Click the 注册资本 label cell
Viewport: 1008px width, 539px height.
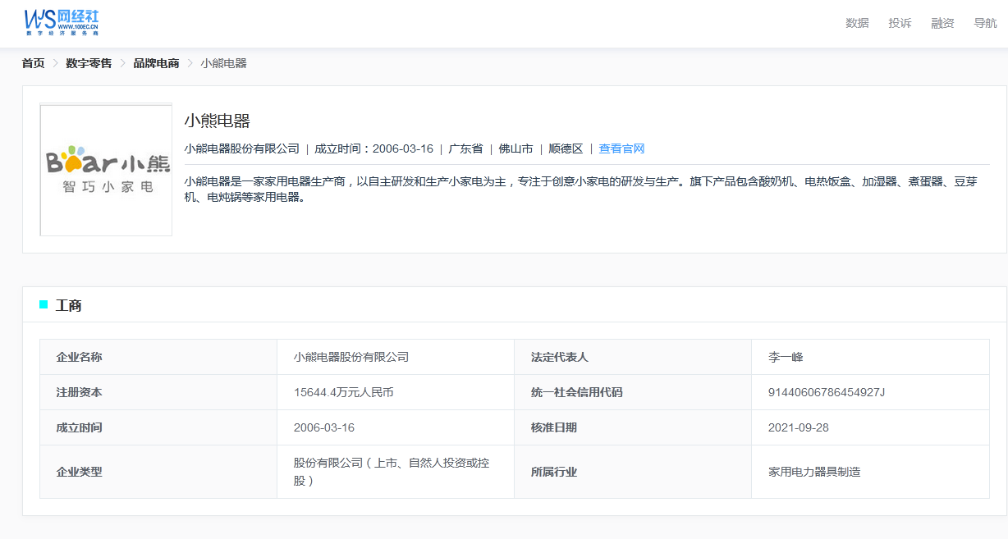(158, 392)
